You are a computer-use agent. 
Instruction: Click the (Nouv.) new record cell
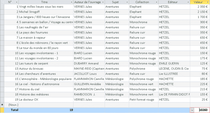[x=13, y=105]
